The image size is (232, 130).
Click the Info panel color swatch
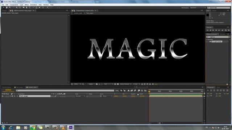pyautogui.click(x=208, y=15)
